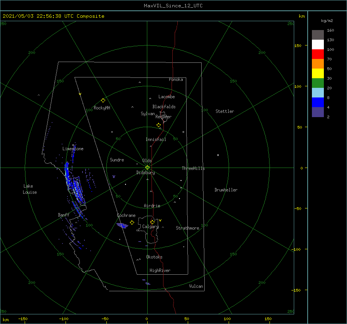
Task: Click the white plus marker near Drumheller
Action: pos(218,155)
